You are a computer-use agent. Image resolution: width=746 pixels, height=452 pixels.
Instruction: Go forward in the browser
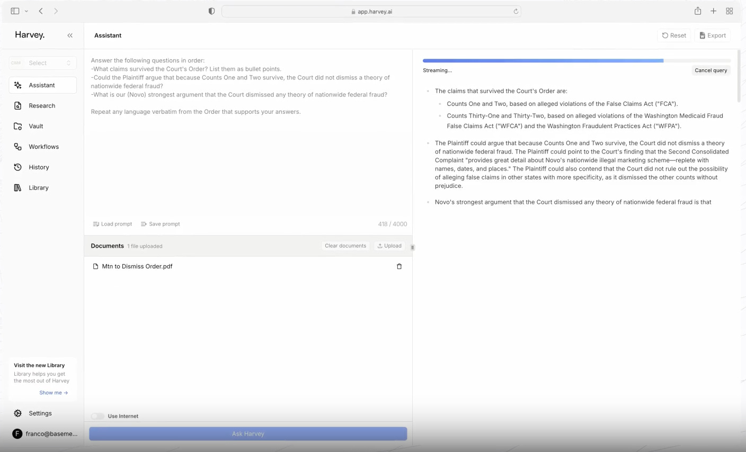coord(56,11)
